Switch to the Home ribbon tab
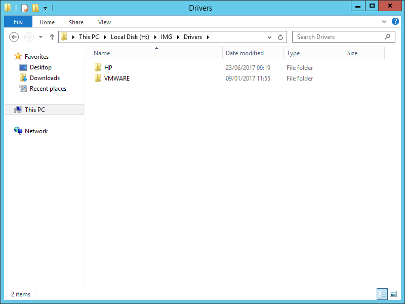 coord(47,22)
